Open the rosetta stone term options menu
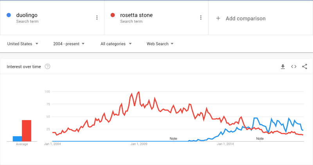Viewport: 313px width, 165px height. click(201, 18)
